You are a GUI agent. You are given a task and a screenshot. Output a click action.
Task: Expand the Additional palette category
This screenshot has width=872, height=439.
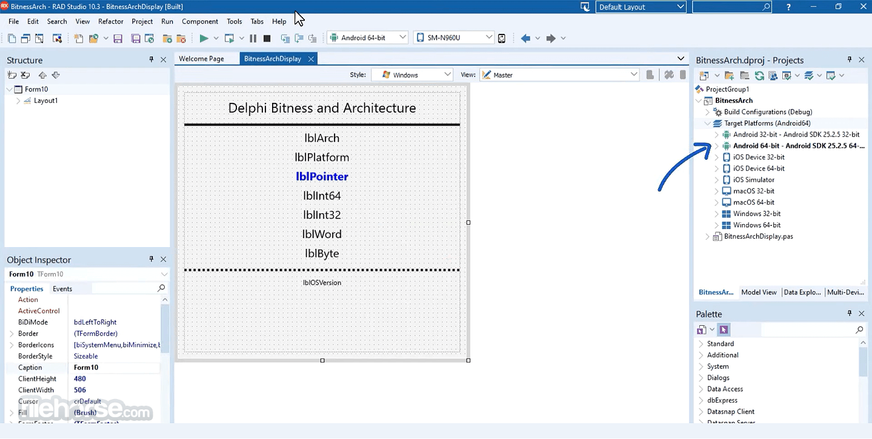point(701,355)
